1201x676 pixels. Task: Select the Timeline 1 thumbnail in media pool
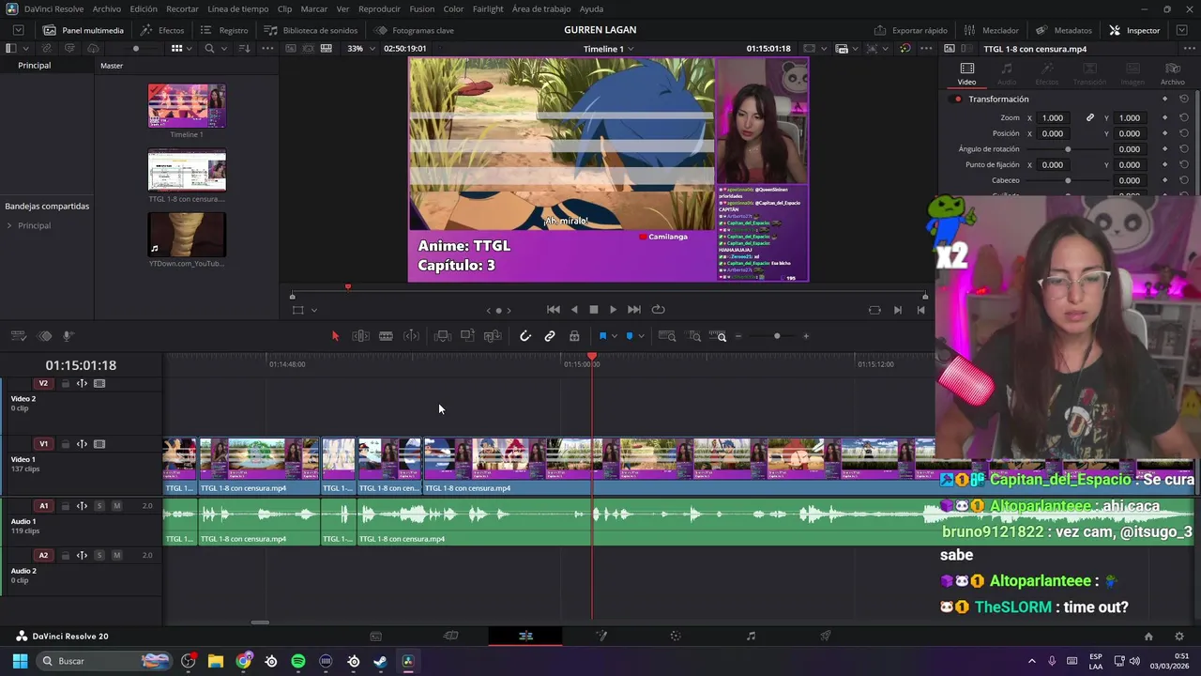click(187, 106)
